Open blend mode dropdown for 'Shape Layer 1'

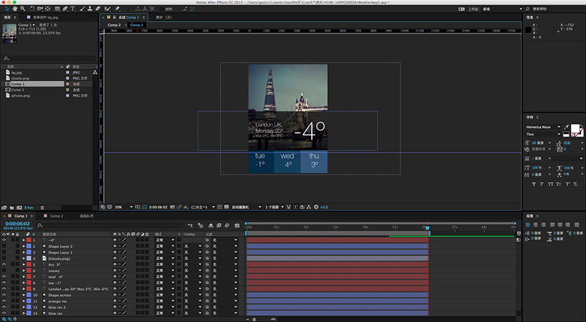tap(165, 252)
